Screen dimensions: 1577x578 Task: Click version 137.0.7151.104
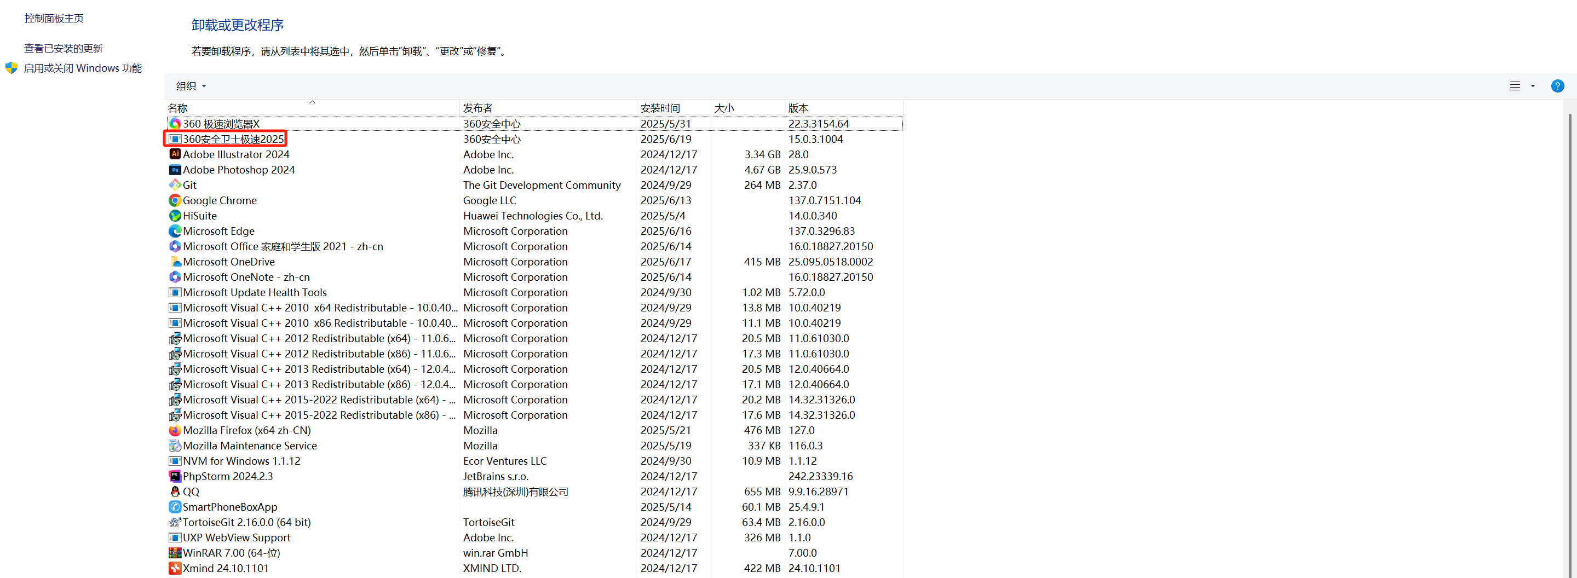pos(825,200)
